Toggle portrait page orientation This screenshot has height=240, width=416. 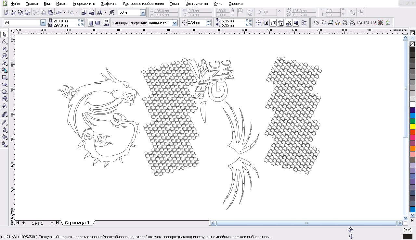click(91, 23)
